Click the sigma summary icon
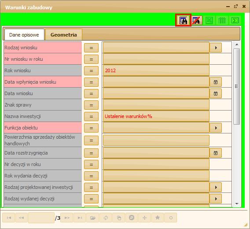 coord(235,20)
